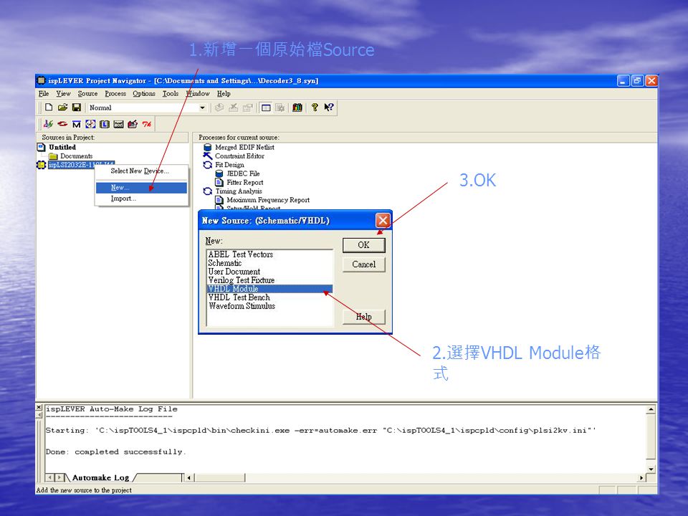Click the log panel scroll up arrow
Viewport: 688px width, 516px height.
651,409
